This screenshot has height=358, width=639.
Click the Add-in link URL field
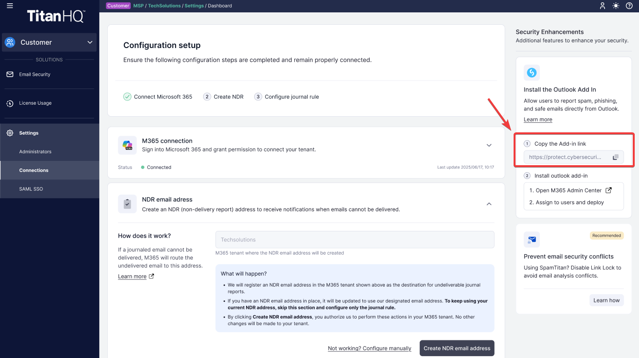574,157
